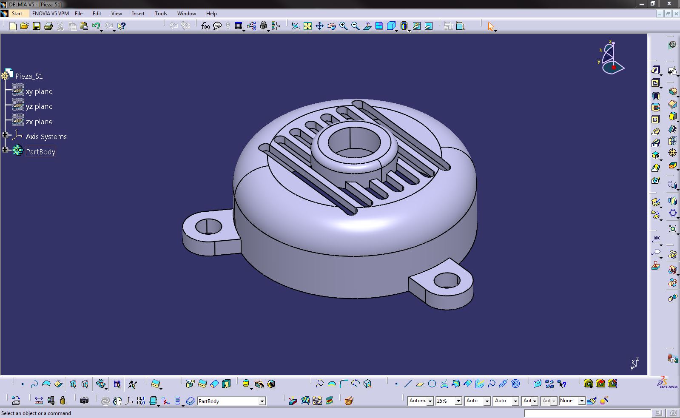Click the Paint brush graphic properties icon

point(592,401)
